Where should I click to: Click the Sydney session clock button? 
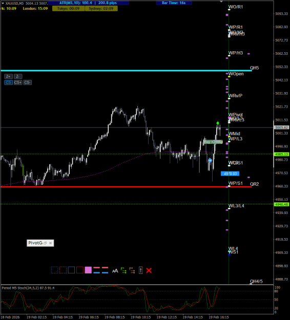(101, 9)
